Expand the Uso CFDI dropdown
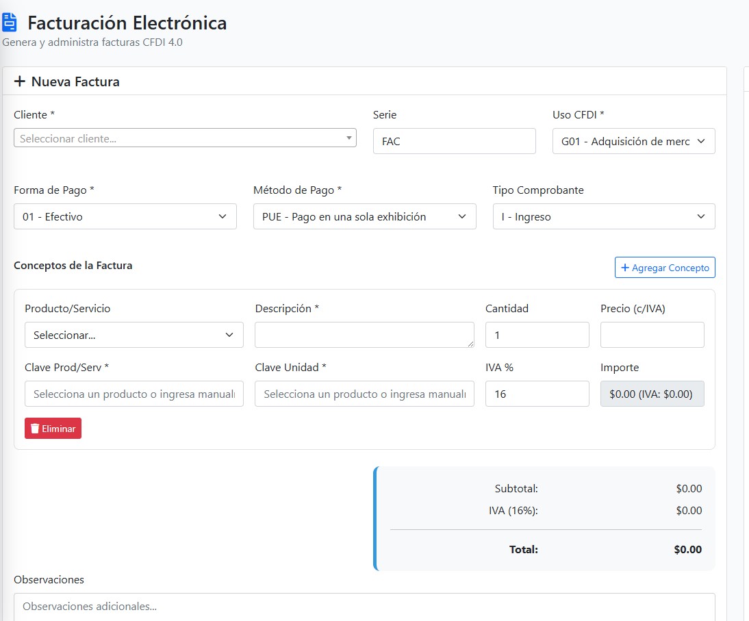749x621 pixels. tap(633, 141)
